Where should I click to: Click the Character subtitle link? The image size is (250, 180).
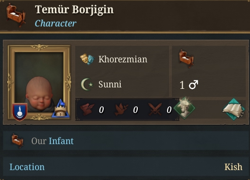click(x=55, y=24)
